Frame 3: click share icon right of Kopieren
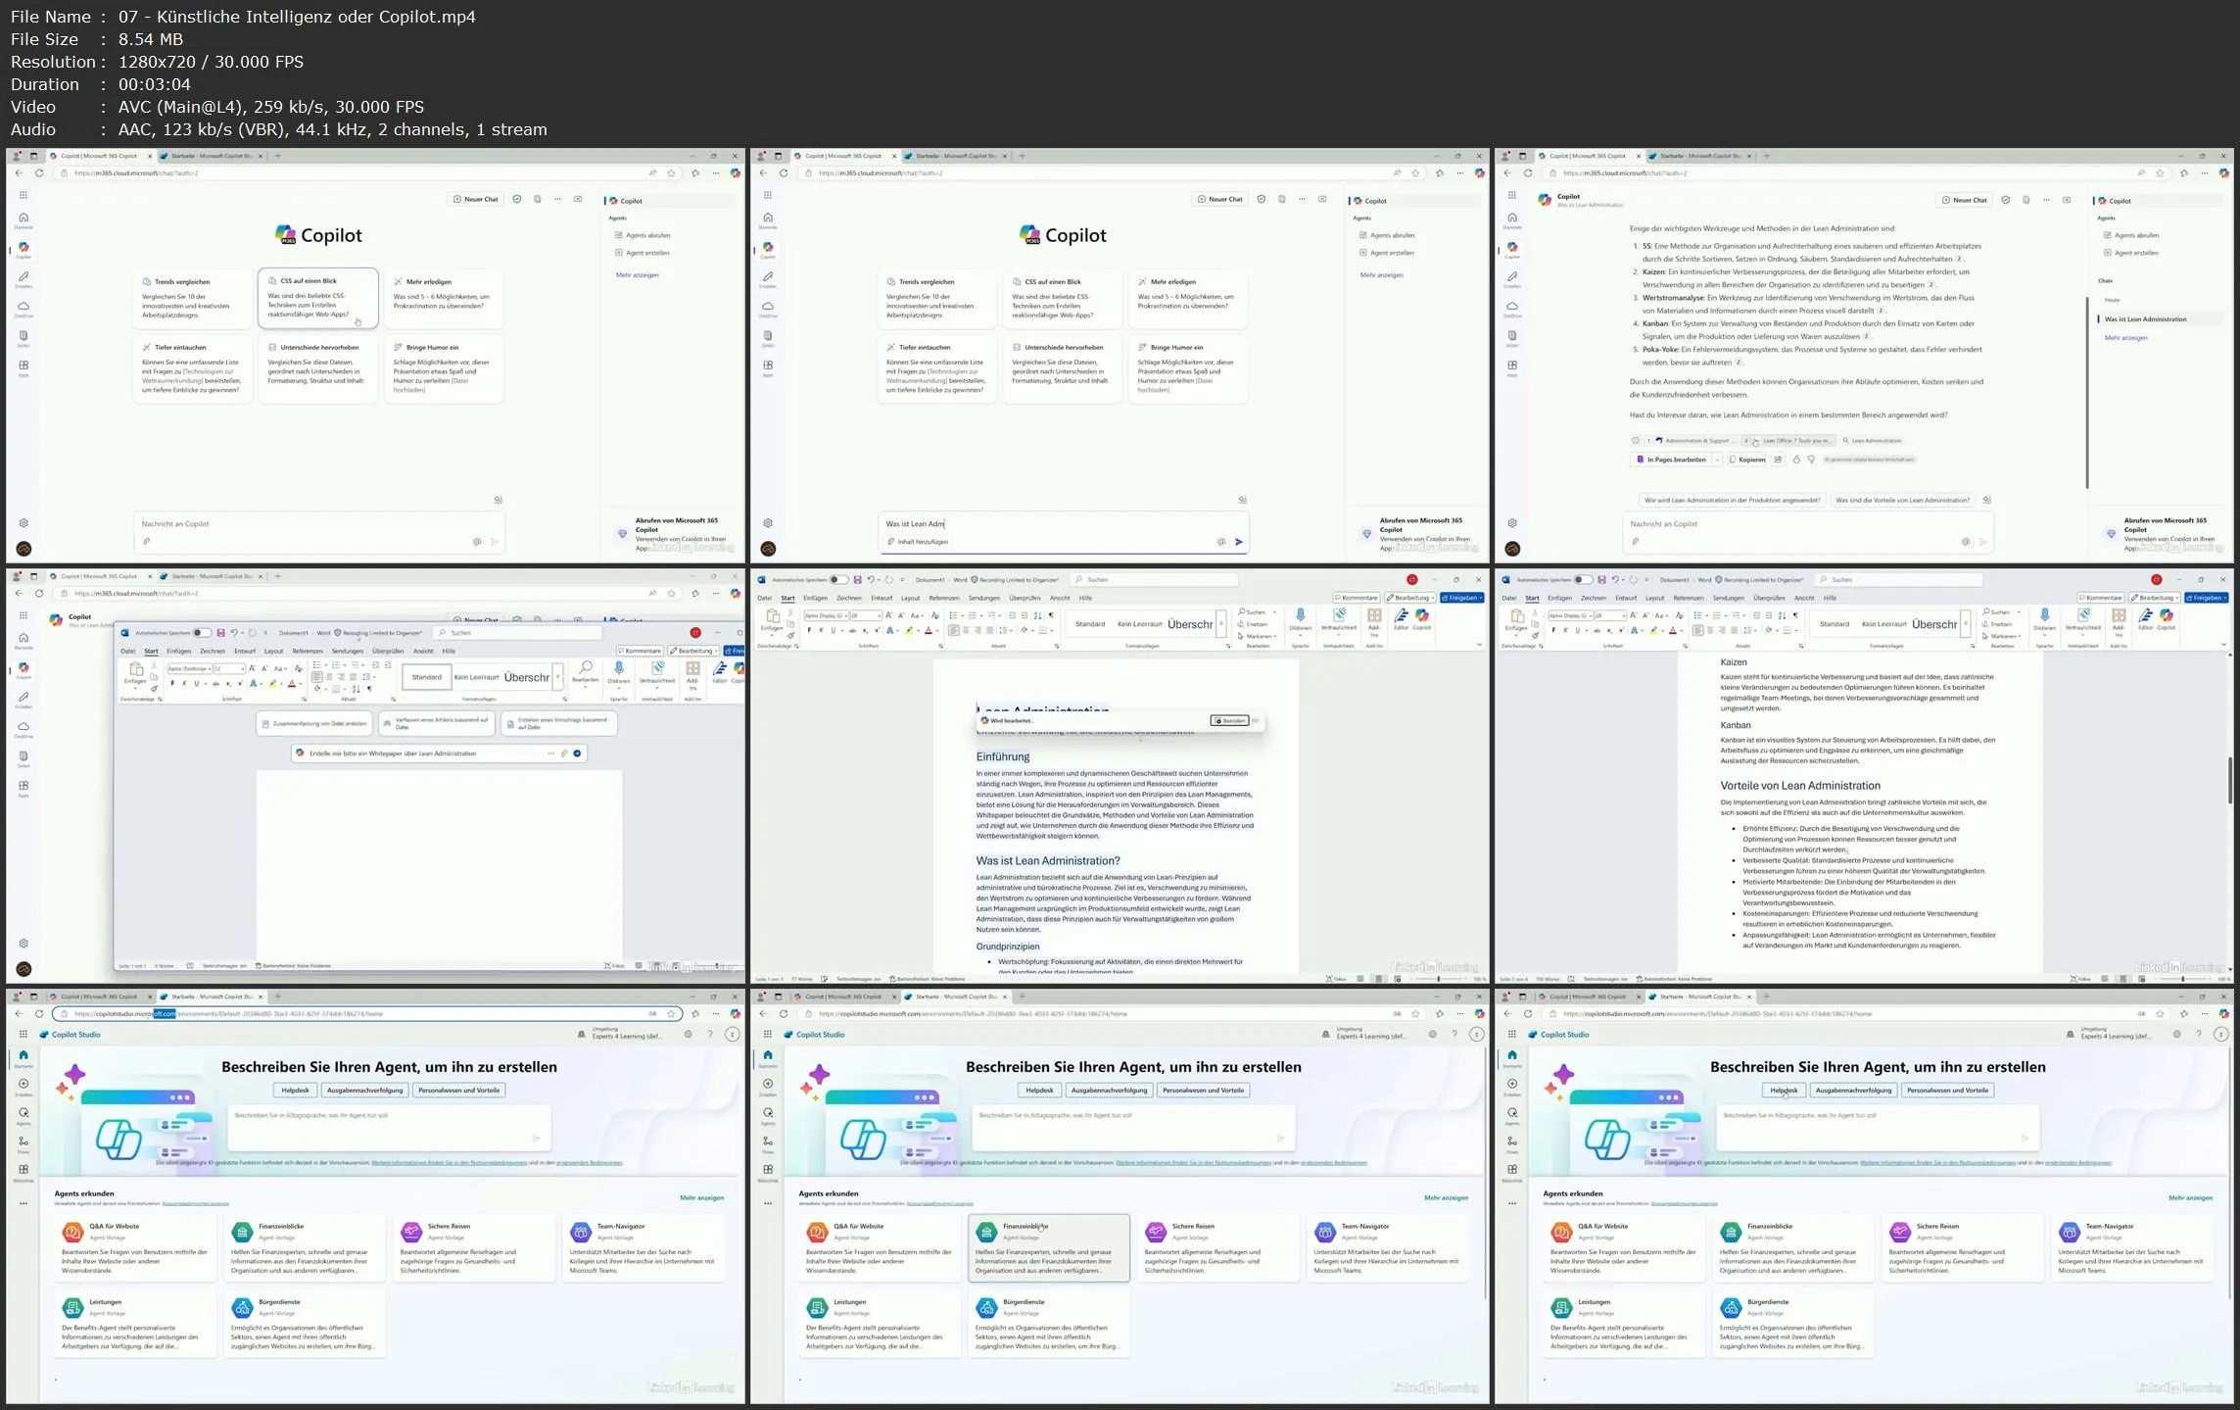The width and height of the screenshot is (2240, 1410). (1779, 460)
